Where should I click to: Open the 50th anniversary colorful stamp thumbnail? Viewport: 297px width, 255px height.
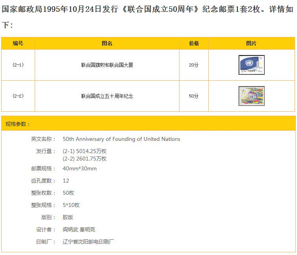(x=252, y=96)
